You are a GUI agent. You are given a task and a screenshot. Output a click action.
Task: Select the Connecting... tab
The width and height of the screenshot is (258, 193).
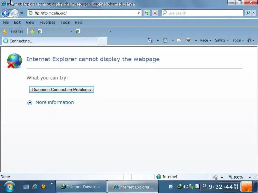point(50,41)
